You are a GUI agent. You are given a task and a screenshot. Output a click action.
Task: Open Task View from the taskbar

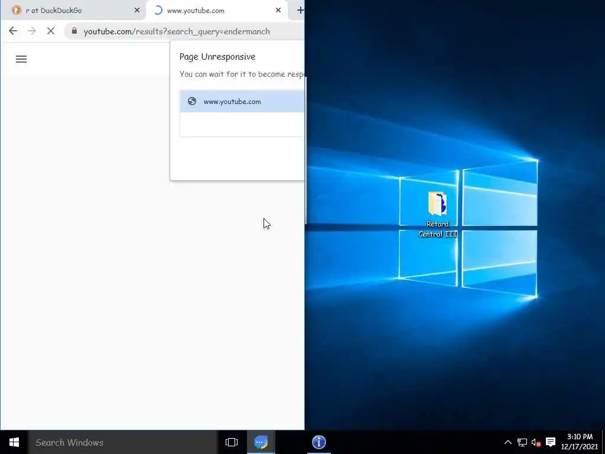232,442
